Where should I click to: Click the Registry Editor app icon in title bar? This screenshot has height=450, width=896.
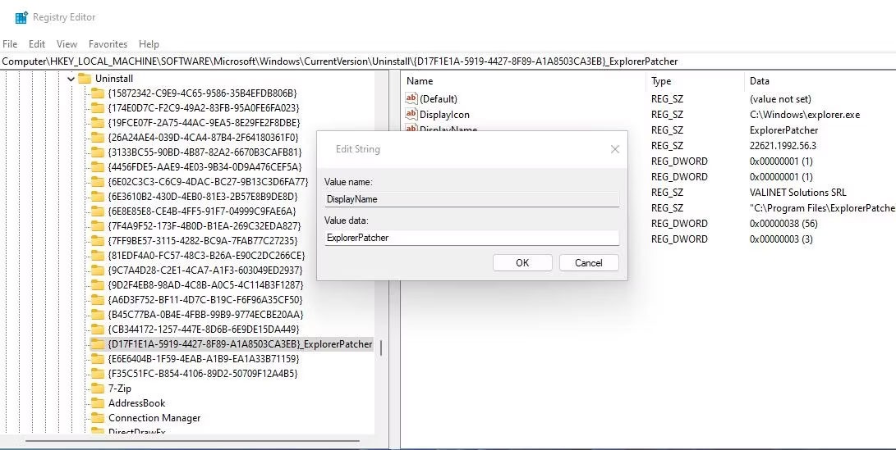click(x=21, y=17)
